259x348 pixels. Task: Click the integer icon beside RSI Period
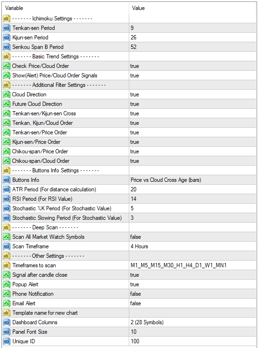7,199
